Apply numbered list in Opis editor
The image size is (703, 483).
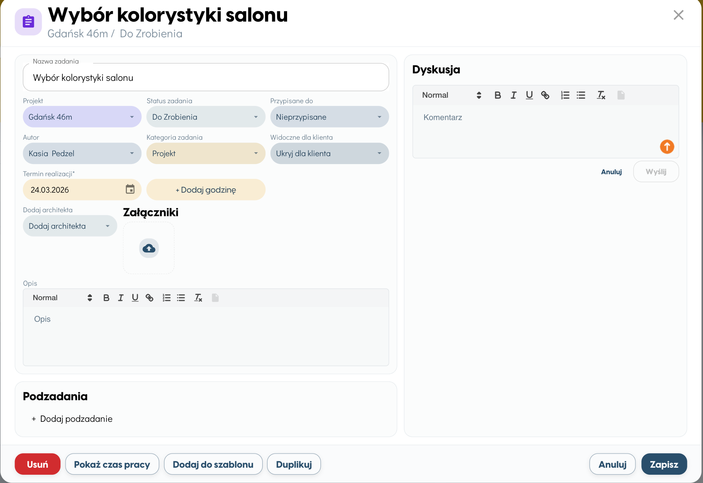167,298
